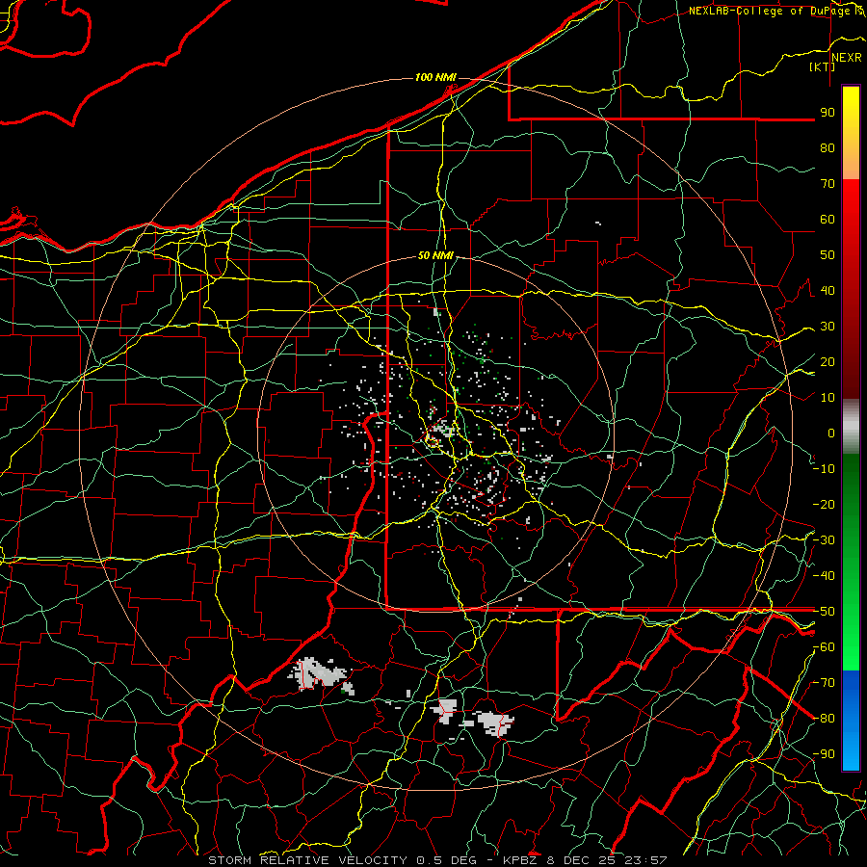
Task: Click the "70" value on the velocity scale
Action: click(828, 184)
